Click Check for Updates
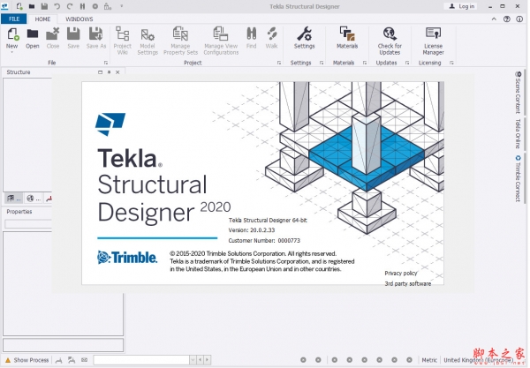530x368 pixels. (390, 41)
